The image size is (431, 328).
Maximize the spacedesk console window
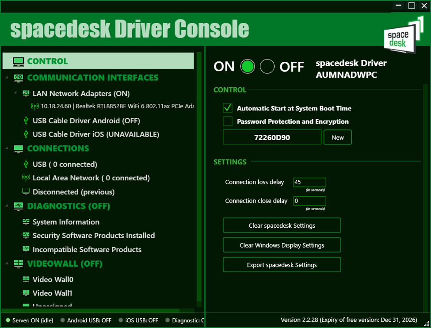412,5
